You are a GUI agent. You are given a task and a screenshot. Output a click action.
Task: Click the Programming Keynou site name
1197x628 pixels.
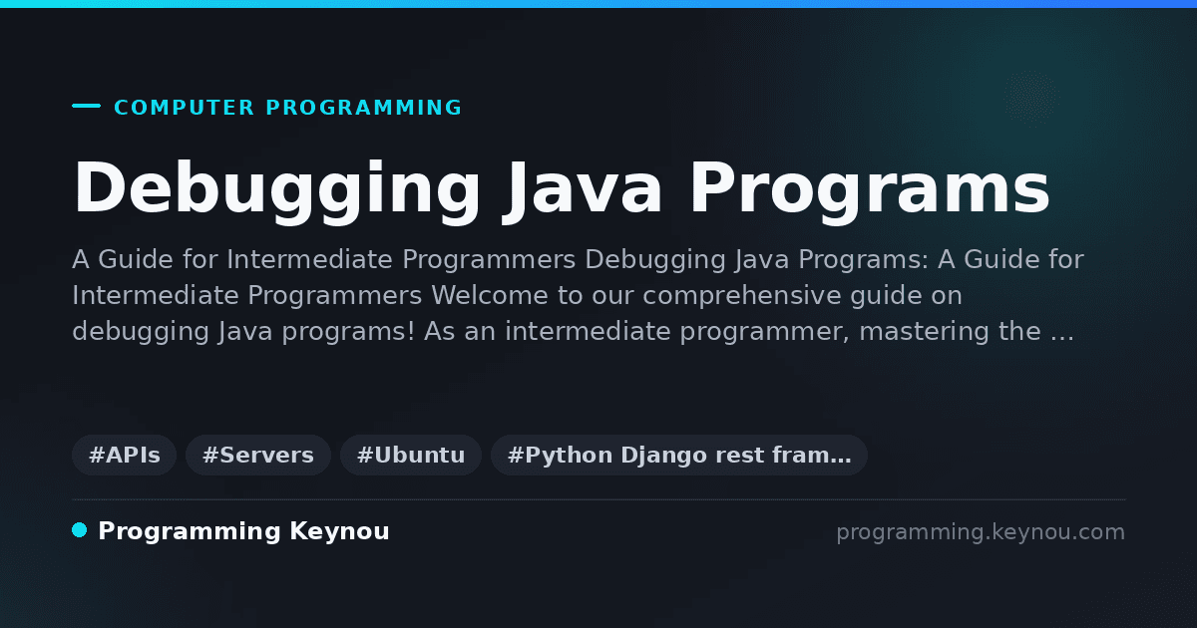point(243,531)
